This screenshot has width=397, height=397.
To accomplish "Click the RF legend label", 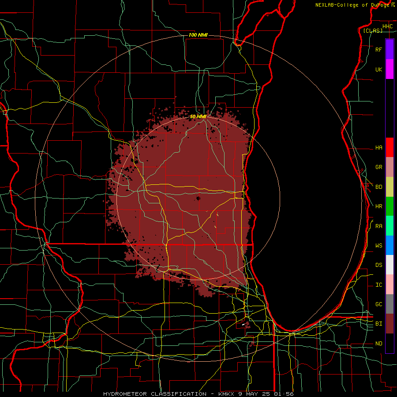I will 379,49.
